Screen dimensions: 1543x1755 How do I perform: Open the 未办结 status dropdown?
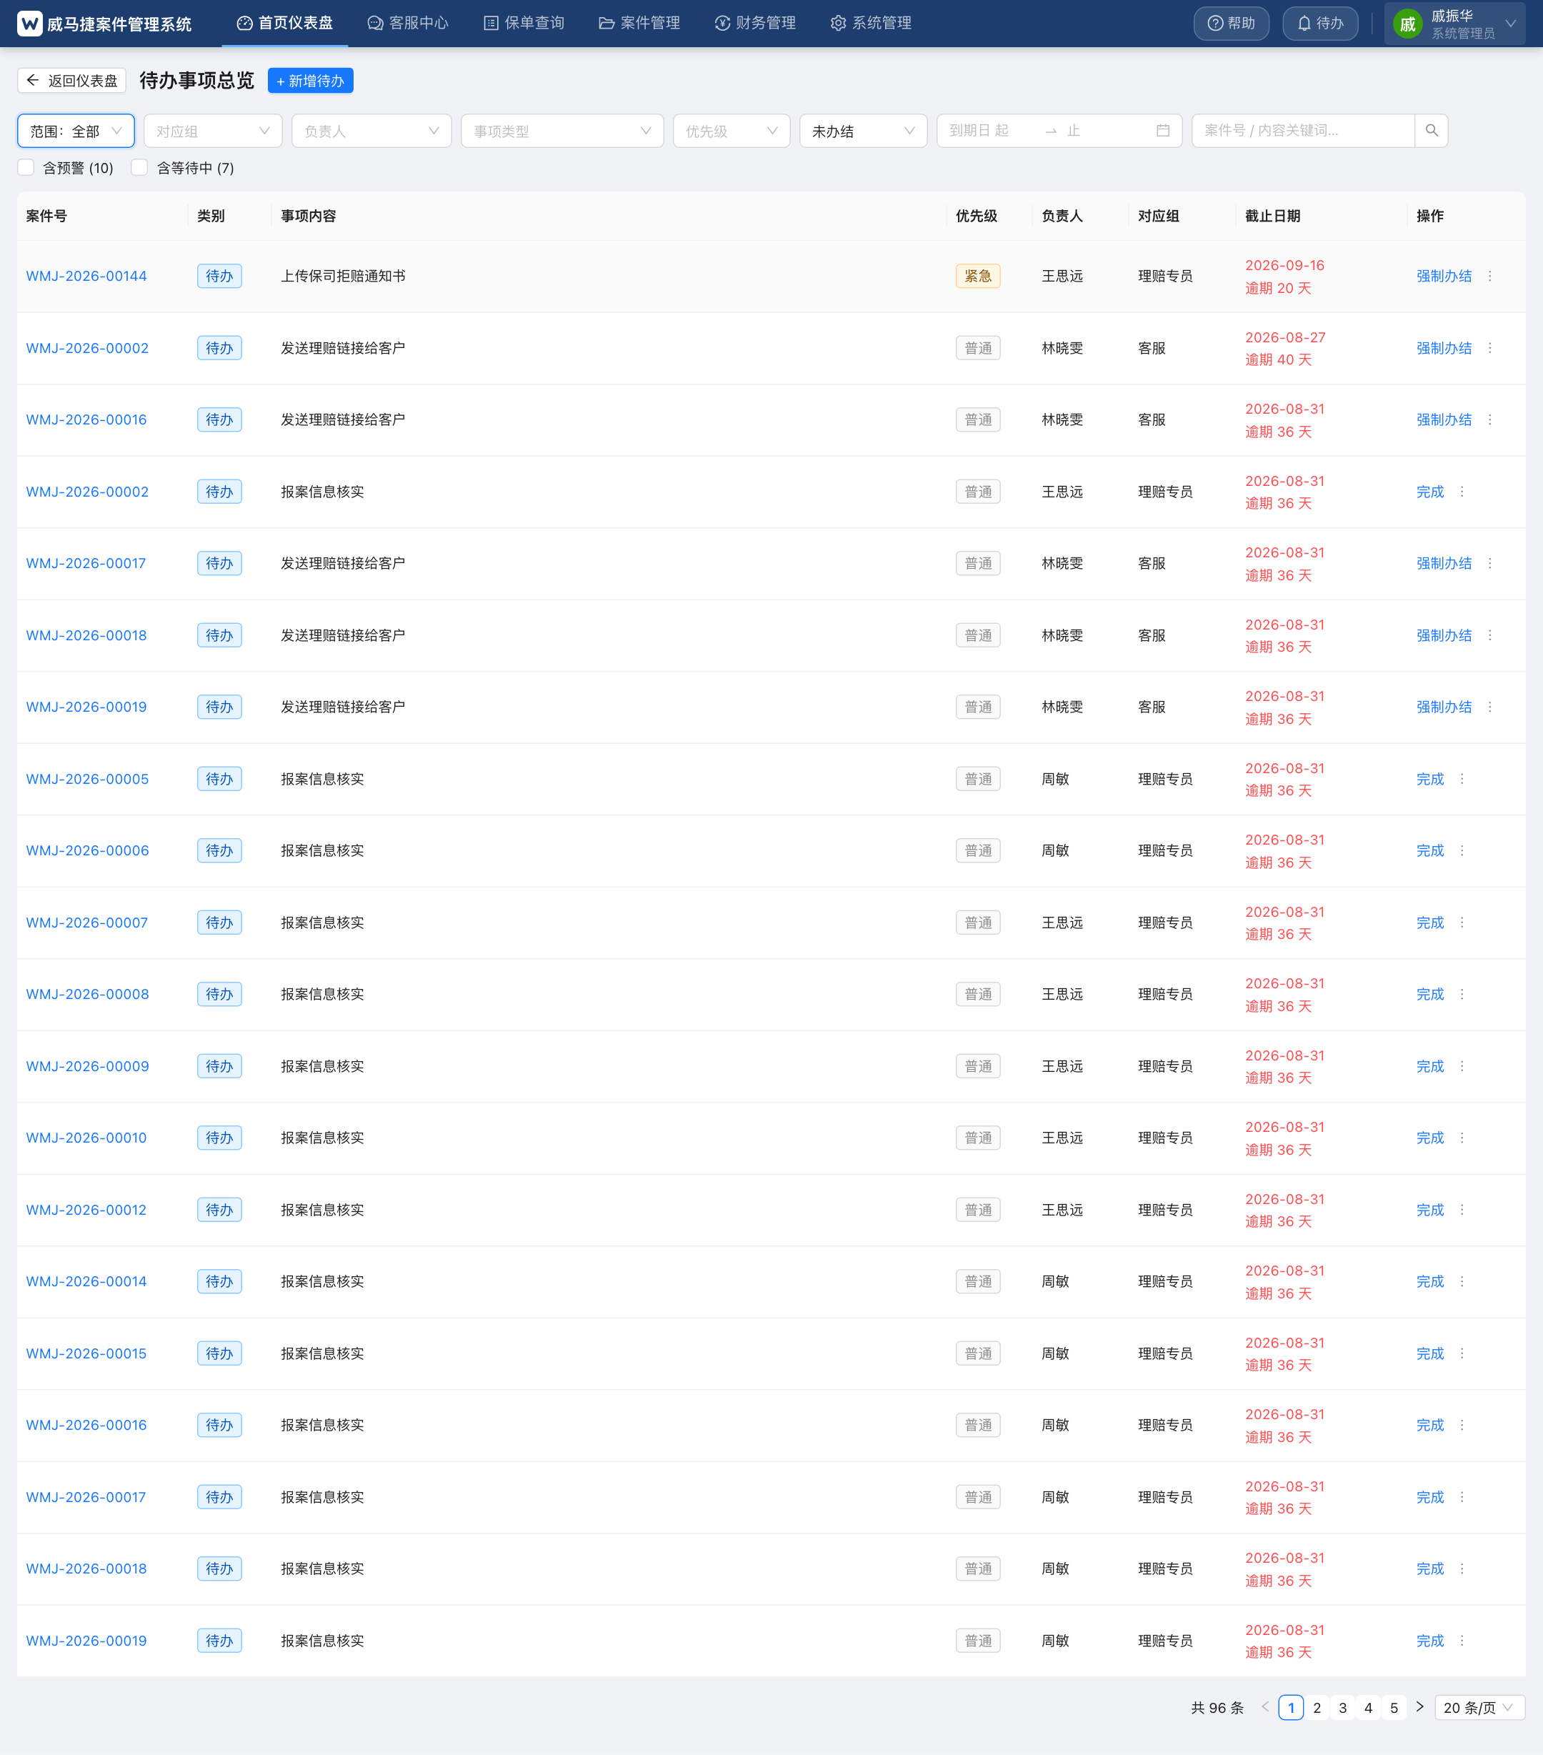864,131
